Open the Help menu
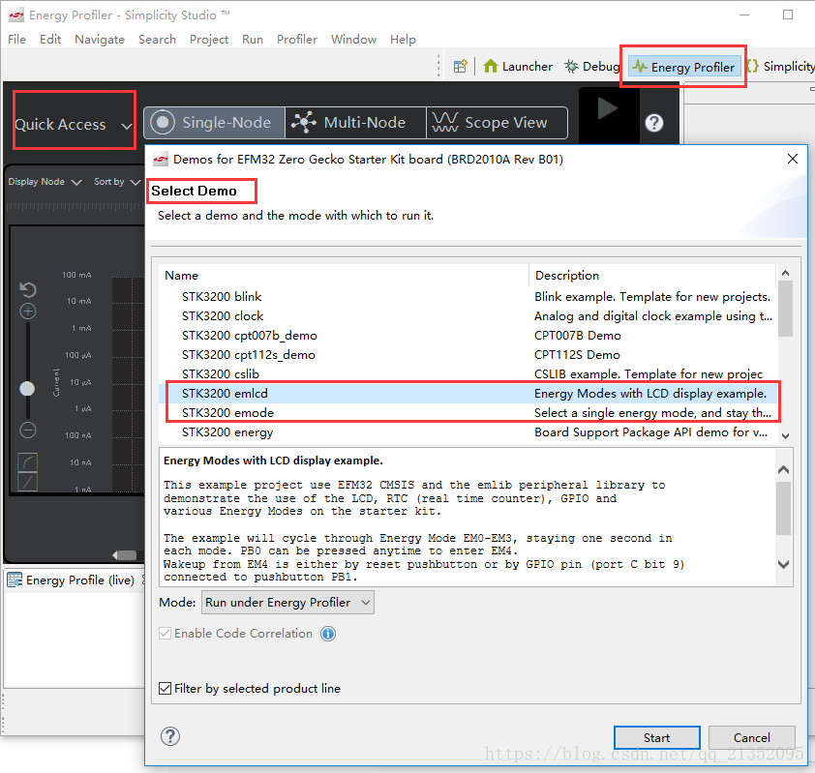Screen dimensions: 815x773 click(403, 40)
